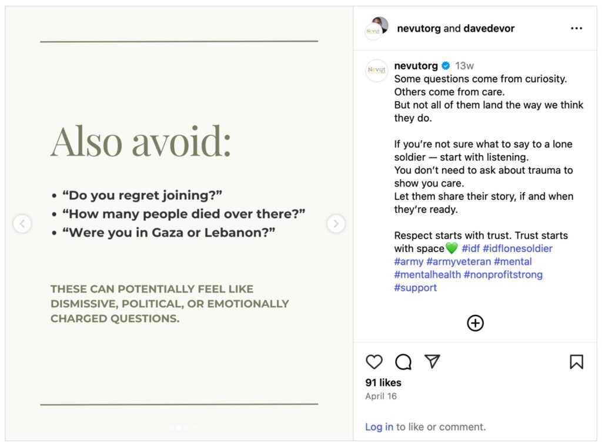This screenshot has height=446, width=602.
Task: Save the post with the bookmark icon
Action: click(576, 362)
